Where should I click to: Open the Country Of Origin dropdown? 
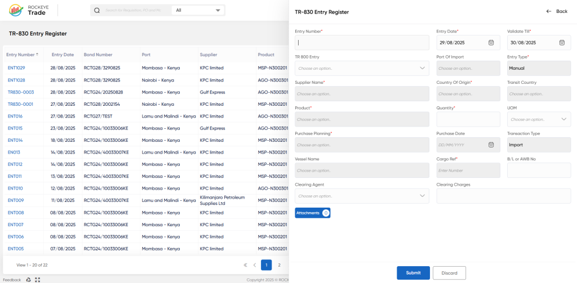tap(468, 94)
